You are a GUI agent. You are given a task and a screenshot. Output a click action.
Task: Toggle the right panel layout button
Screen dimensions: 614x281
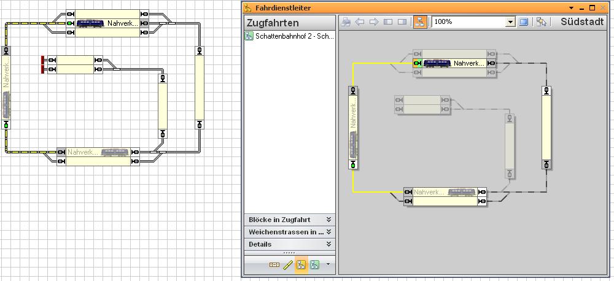[402, 22]
